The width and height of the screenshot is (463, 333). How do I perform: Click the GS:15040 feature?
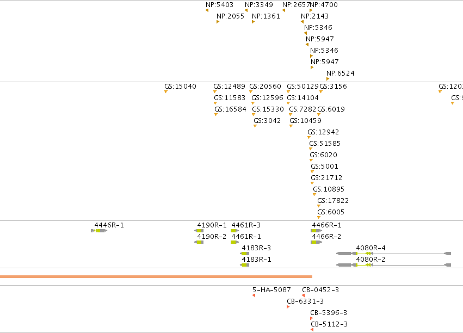click(166, 92)
